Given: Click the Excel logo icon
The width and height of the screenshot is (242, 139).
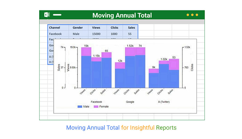Looking at the screenshot, I should tap(47, 15).
